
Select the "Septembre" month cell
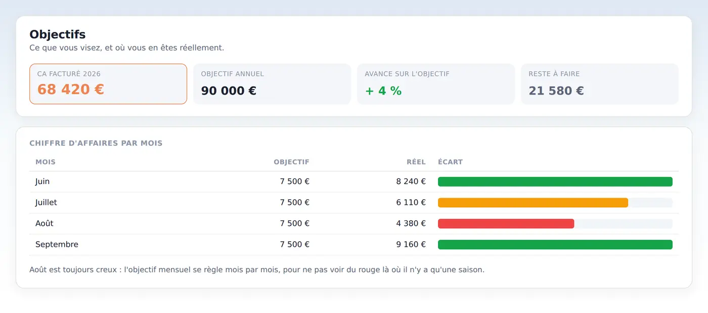[x=57, y=245]
